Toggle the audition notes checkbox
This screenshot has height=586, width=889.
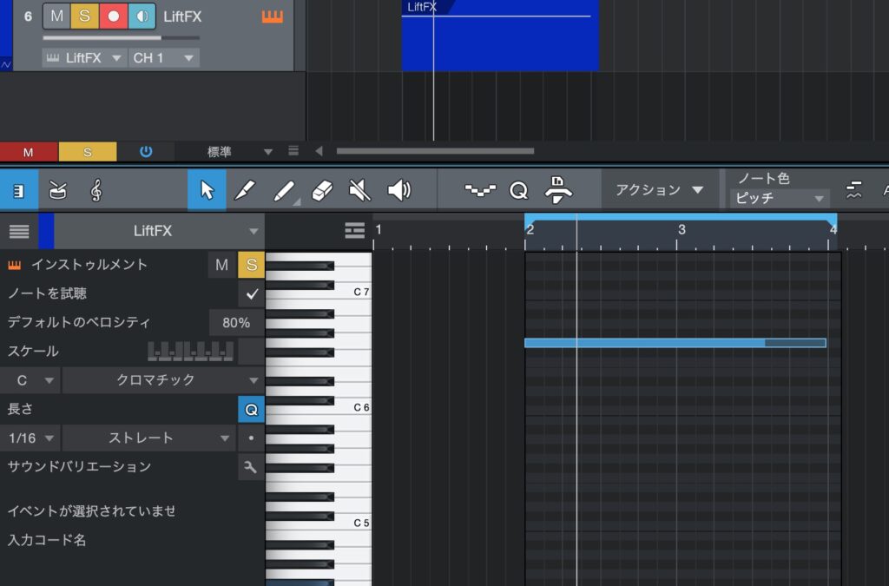tap(252, 294)
